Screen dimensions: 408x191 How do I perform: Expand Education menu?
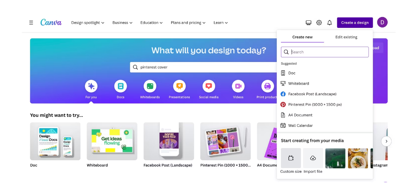pyautogui.click(x=152, y=22)
